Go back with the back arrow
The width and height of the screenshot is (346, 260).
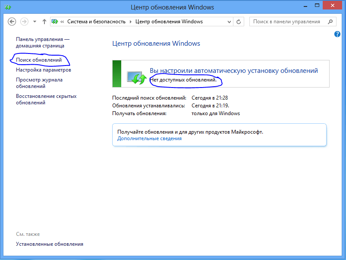click(x=12, y=22)
